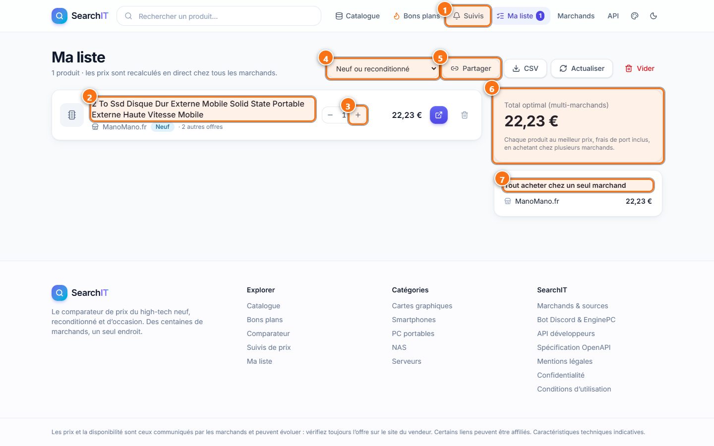Click the product chip icon thumbnail

tap(72, 115)
